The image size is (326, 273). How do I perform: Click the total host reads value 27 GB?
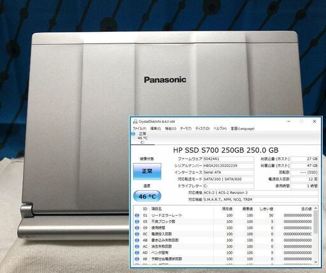304,159
